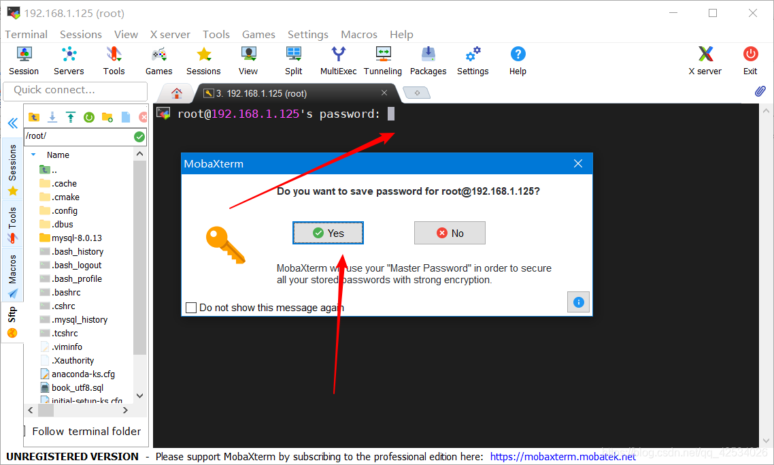Select the .Xauthority file
This screenshot has height=465, width=774.
[73, 360]
